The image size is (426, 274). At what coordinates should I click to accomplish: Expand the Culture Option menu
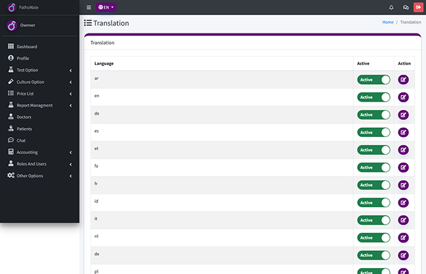click(40, 82)
